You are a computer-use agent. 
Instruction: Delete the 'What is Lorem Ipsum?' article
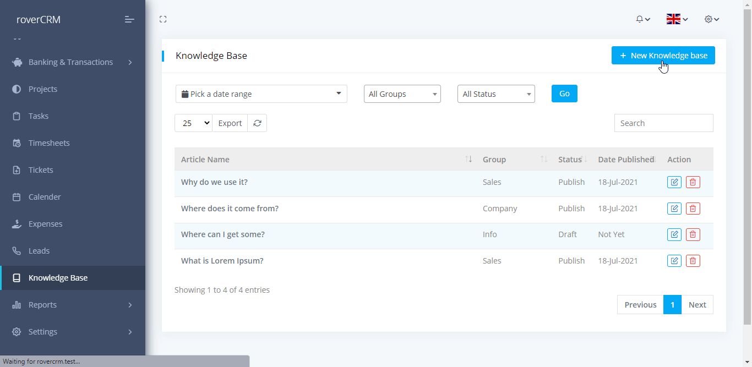693,261
